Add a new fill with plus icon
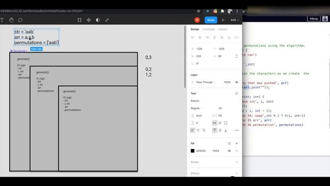 [x=237, y=144]
